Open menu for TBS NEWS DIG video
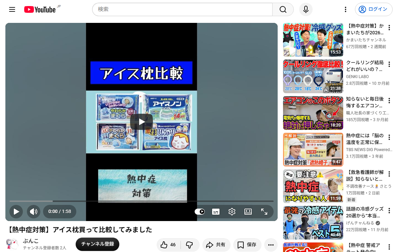 (x=389, y=137)
